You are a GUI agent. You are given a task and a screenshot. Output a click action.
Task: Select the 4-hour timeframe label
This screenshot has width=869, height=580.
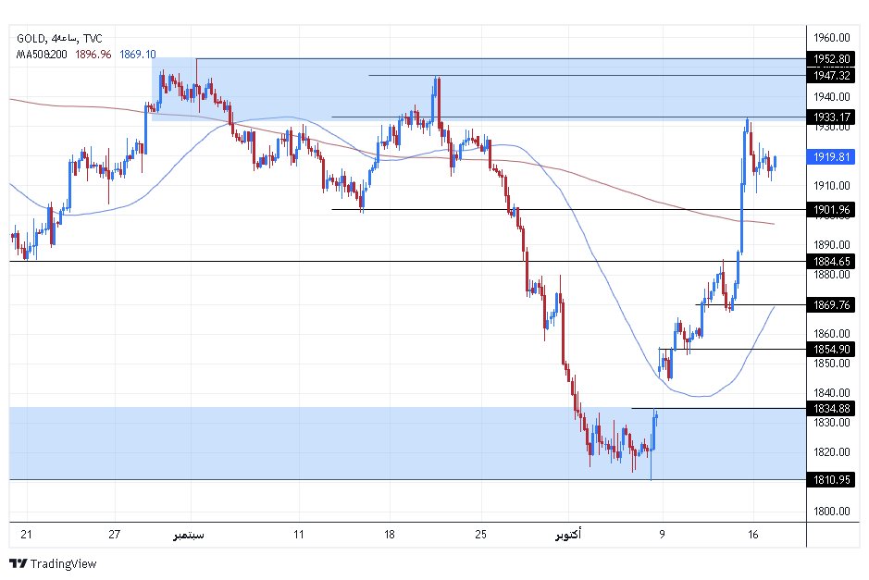tap(64, 38)
